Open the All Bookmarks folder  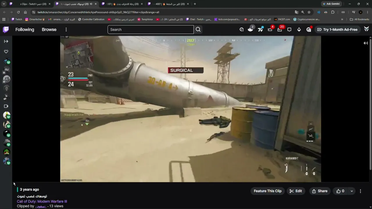(360, 19)
